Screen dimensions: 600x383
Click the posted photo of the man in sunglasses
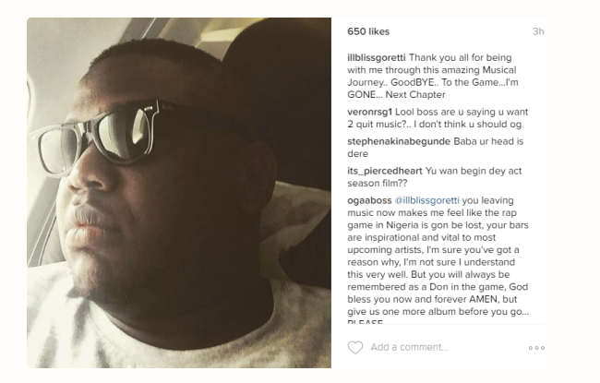(179, 193)
